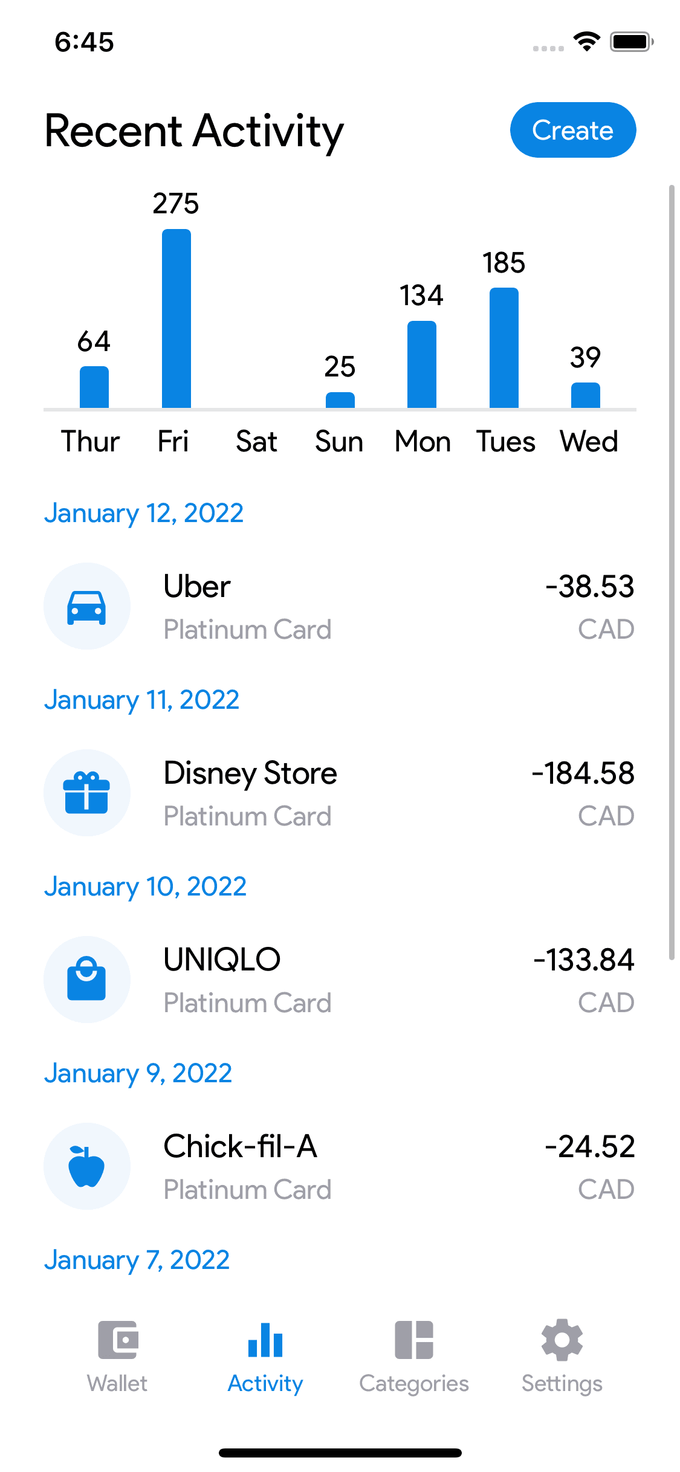Select the Friday bar showing 275
The width and height of the screenshot is (680, 1472).
pyautogui.click(x=176, y=318)
